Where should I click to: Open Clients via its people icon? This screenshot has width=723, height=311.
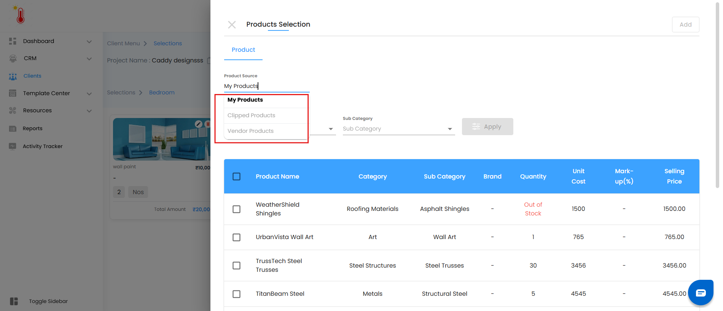point(13,76)
